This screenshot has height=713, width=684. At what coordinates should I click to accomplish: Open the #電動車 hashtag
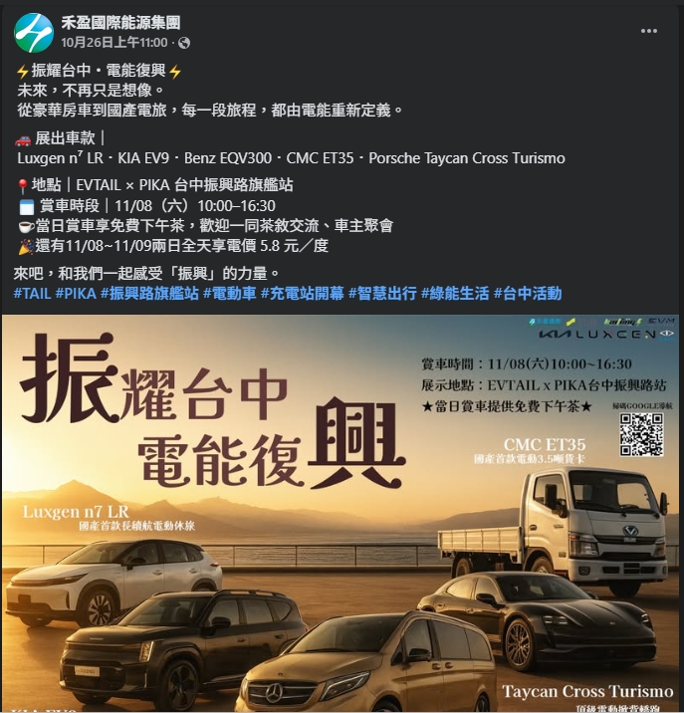point(230,294)
